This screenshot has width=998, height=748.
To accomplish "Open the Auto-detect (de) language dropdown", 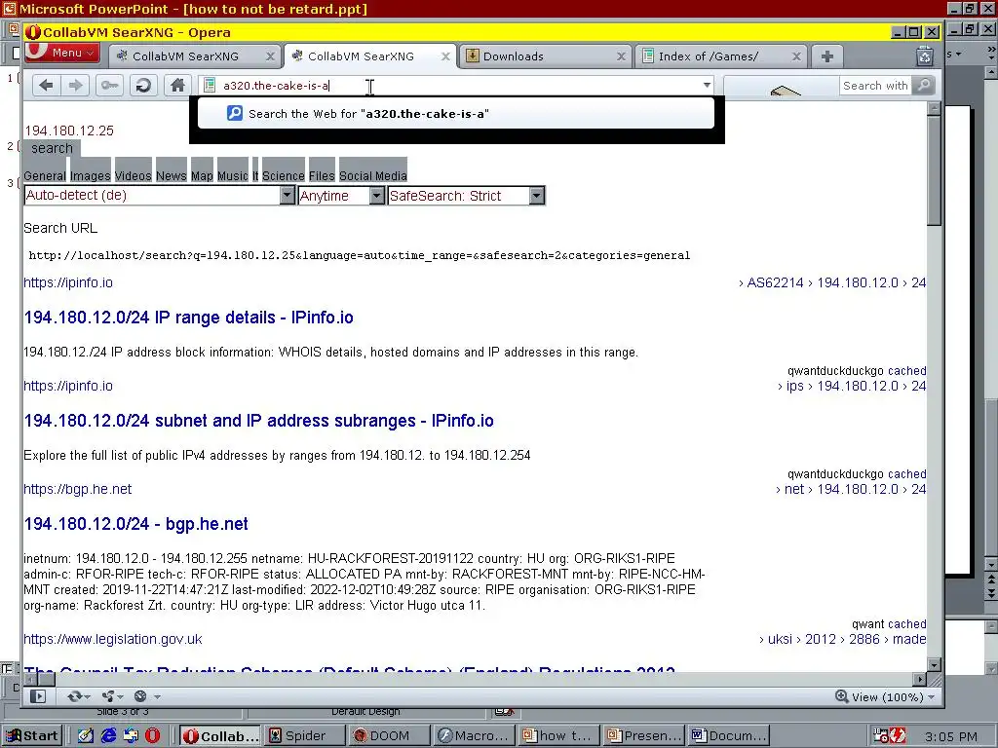I will click(x=159, y=195).
